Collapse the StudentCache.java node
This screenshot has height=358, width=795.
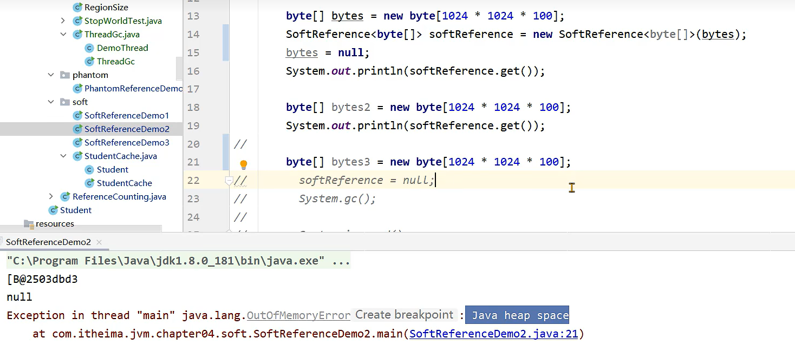click(x=63, y=156)
